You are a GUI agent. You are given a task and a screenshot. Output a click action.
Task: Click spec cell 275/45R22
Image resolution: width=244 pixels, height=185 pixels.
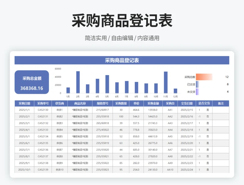(x=102, y=130)
